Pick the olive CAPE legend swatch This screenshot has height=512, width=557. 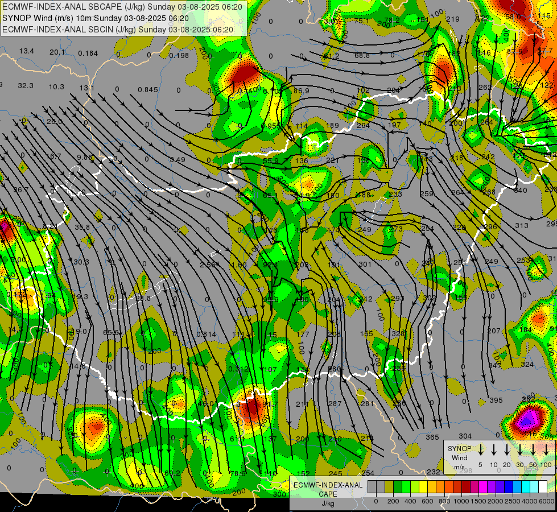click(389, 487)
